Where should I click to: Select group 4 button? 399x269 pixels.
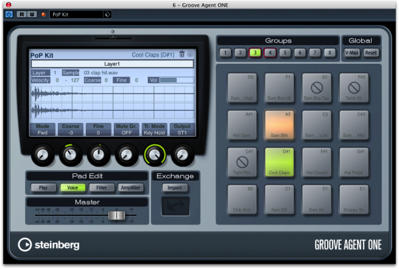tap(270, 52)
